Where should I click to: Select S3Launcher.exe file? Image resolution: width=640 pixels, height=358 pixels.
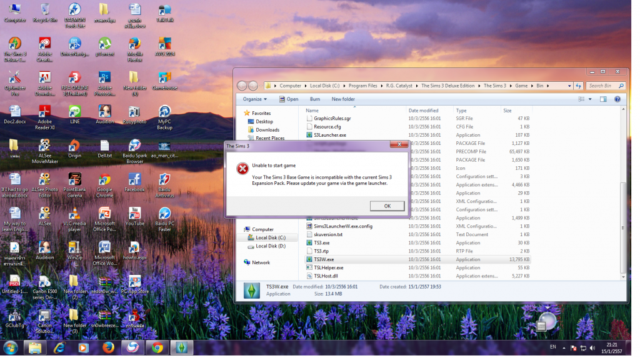click(x=418, y=135)
